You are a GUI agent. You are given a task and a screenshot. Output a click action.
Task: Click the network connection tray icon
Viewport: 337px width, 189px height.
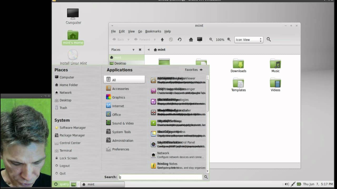[293, 184]
